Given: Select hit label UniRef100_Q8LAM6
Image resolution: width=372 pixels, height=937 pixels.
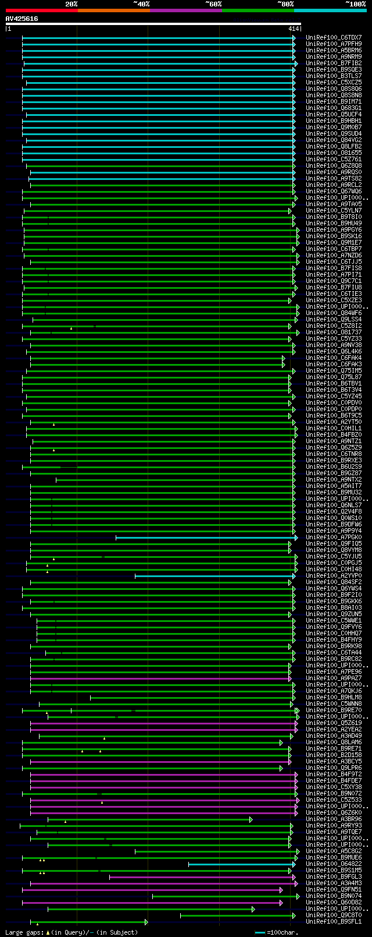Looking at the screenshot, I should [334, 742].
